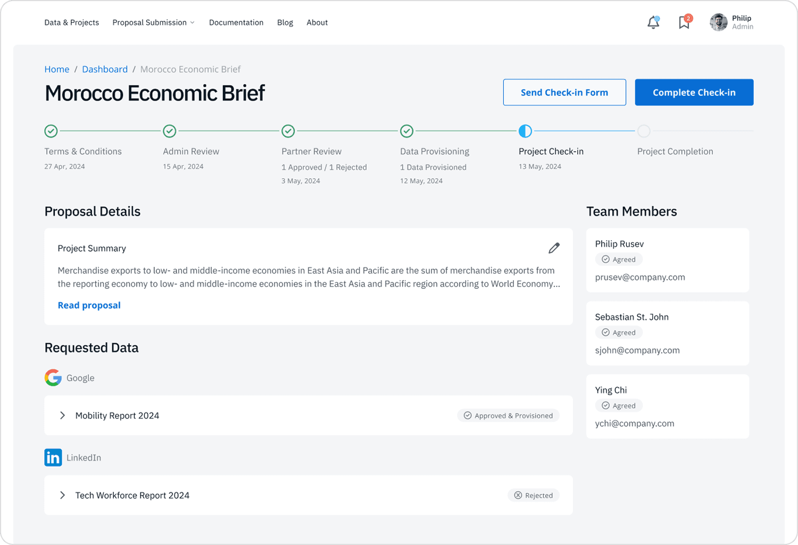
Task: Open Data & Projects menu
Action: click(72, 22)
